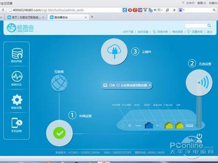The image size is (218, 163).
Task: Click the HiWiFi logo
Action: pos(20,27)
